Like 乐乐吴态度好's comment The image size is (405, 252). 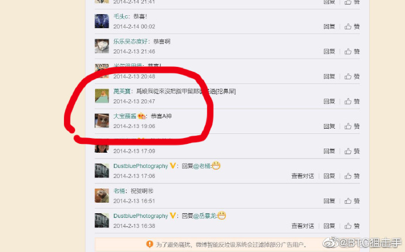[352, 52]
